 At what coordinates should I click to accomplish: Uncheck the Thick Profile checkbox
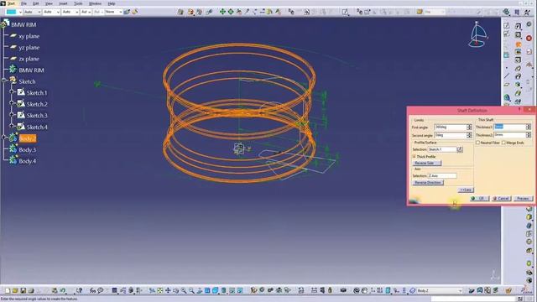[414, 157]
